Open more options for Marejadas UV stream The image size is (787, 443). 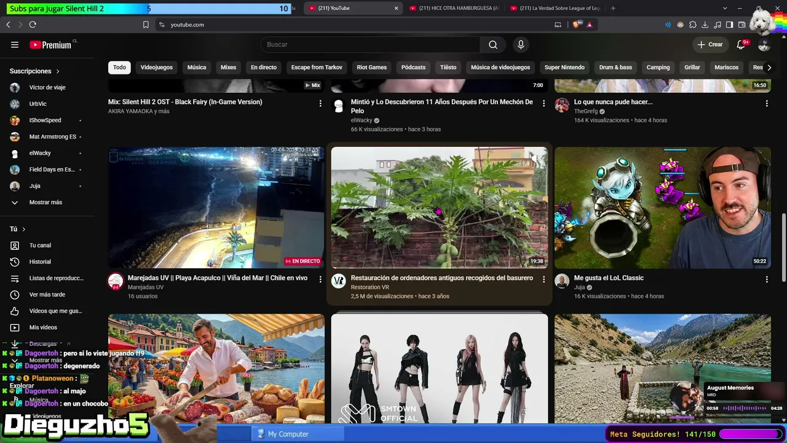tap(320, 279)
